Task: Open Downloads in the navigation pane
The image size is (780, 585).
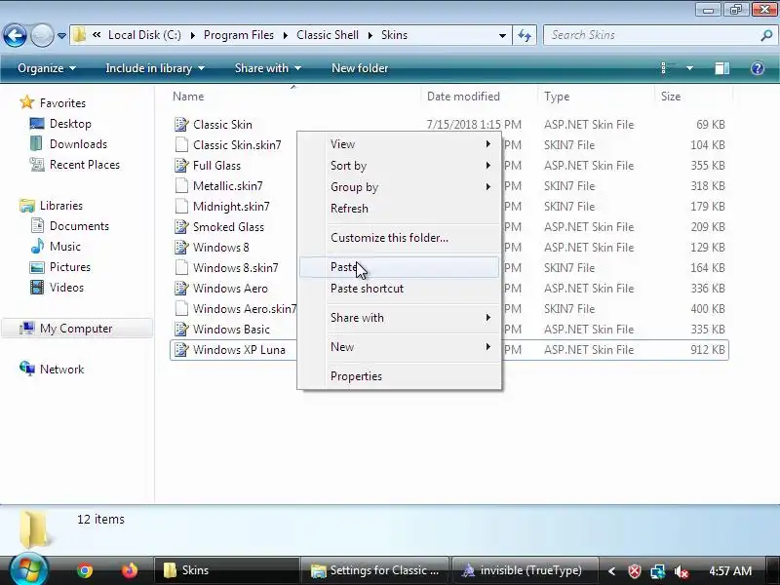Action: point(78,143)
